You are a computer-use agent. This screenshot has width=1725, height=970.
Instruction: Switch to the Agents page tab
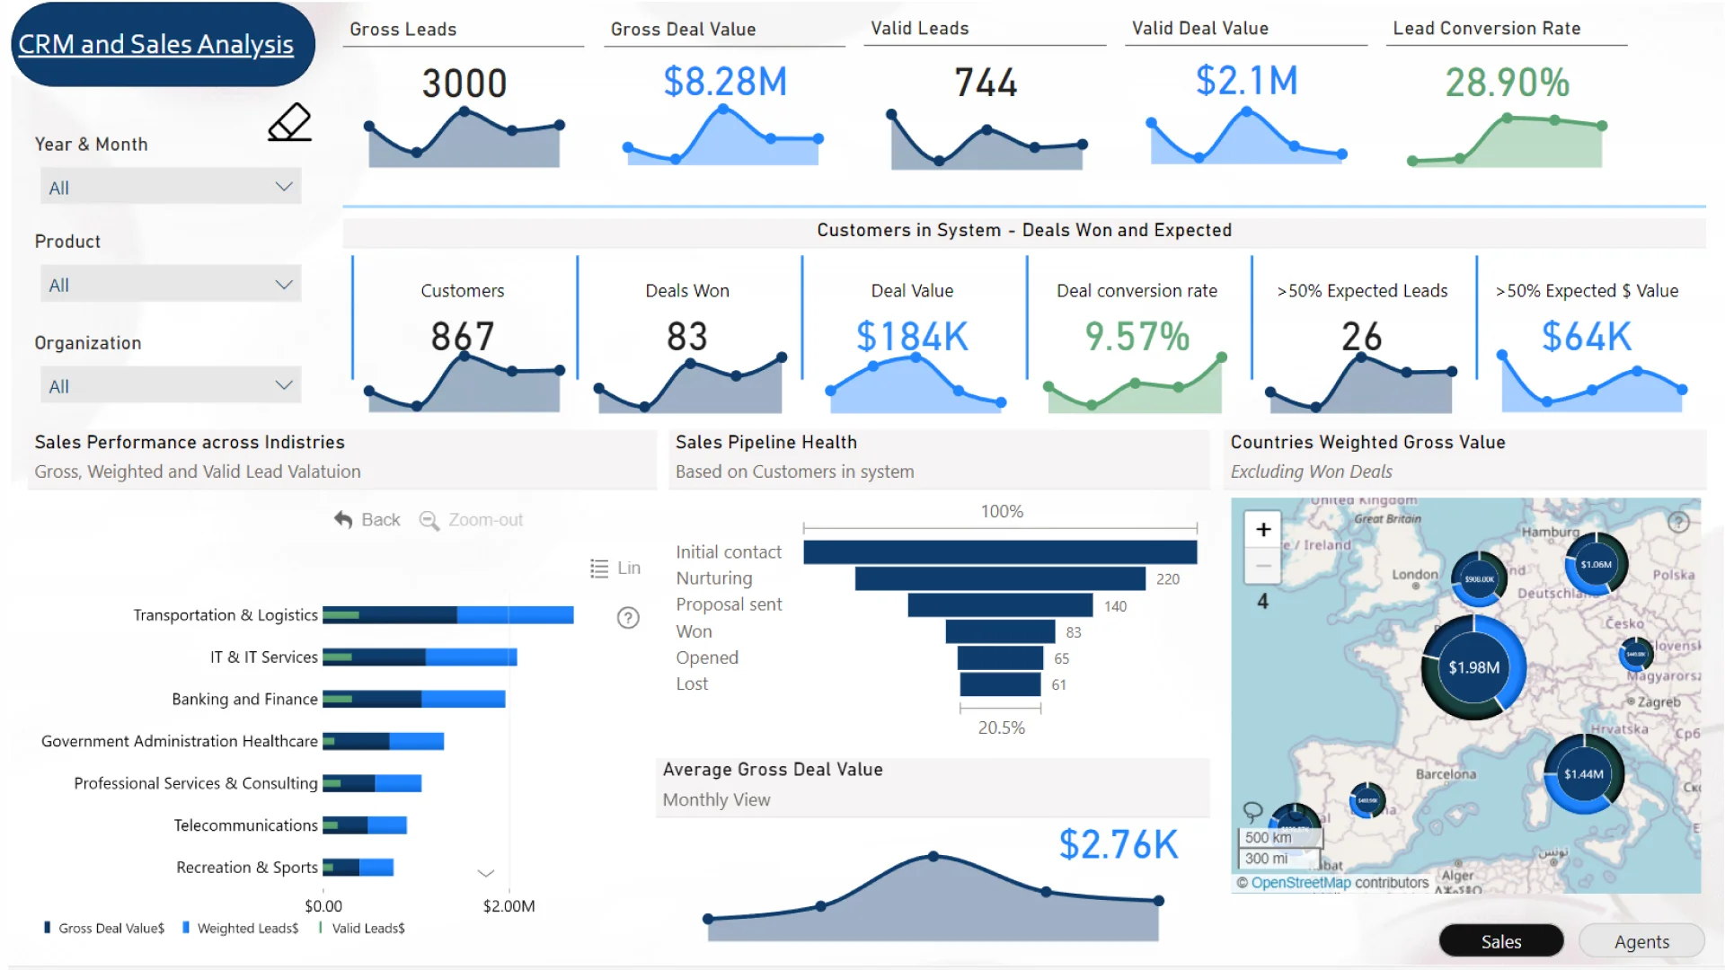point(1641,940)
